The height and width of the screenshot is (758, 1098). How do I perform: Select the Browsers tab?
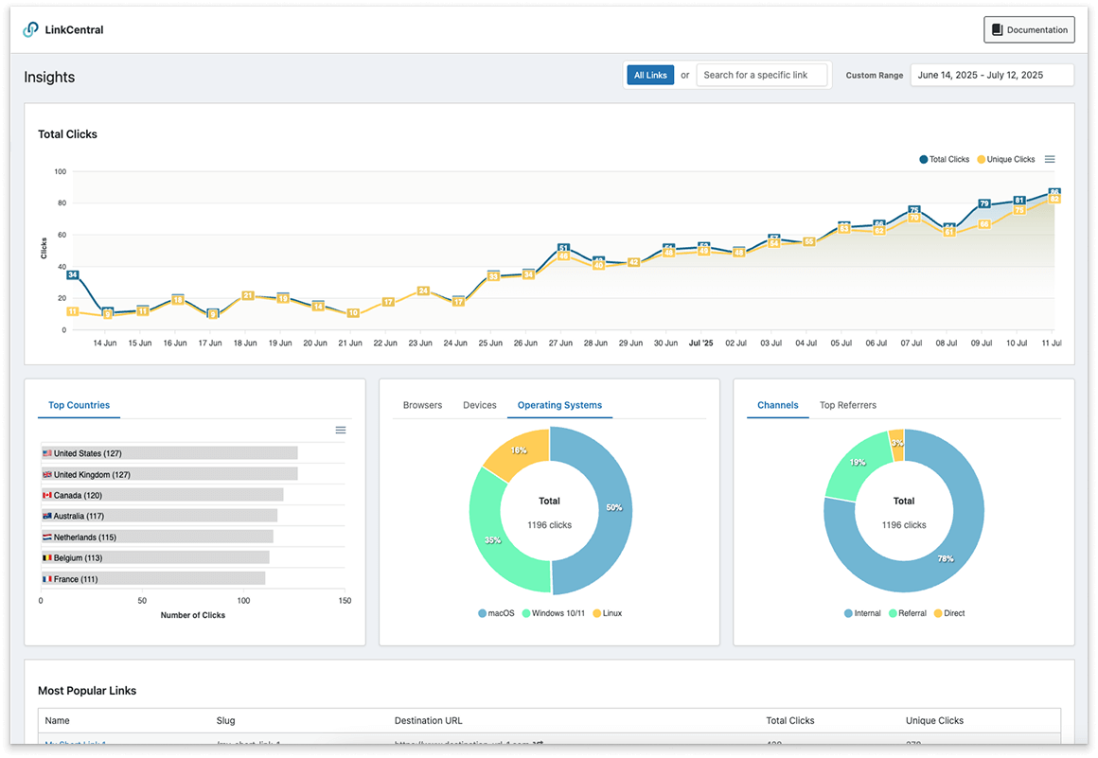[x=422, y=405]
